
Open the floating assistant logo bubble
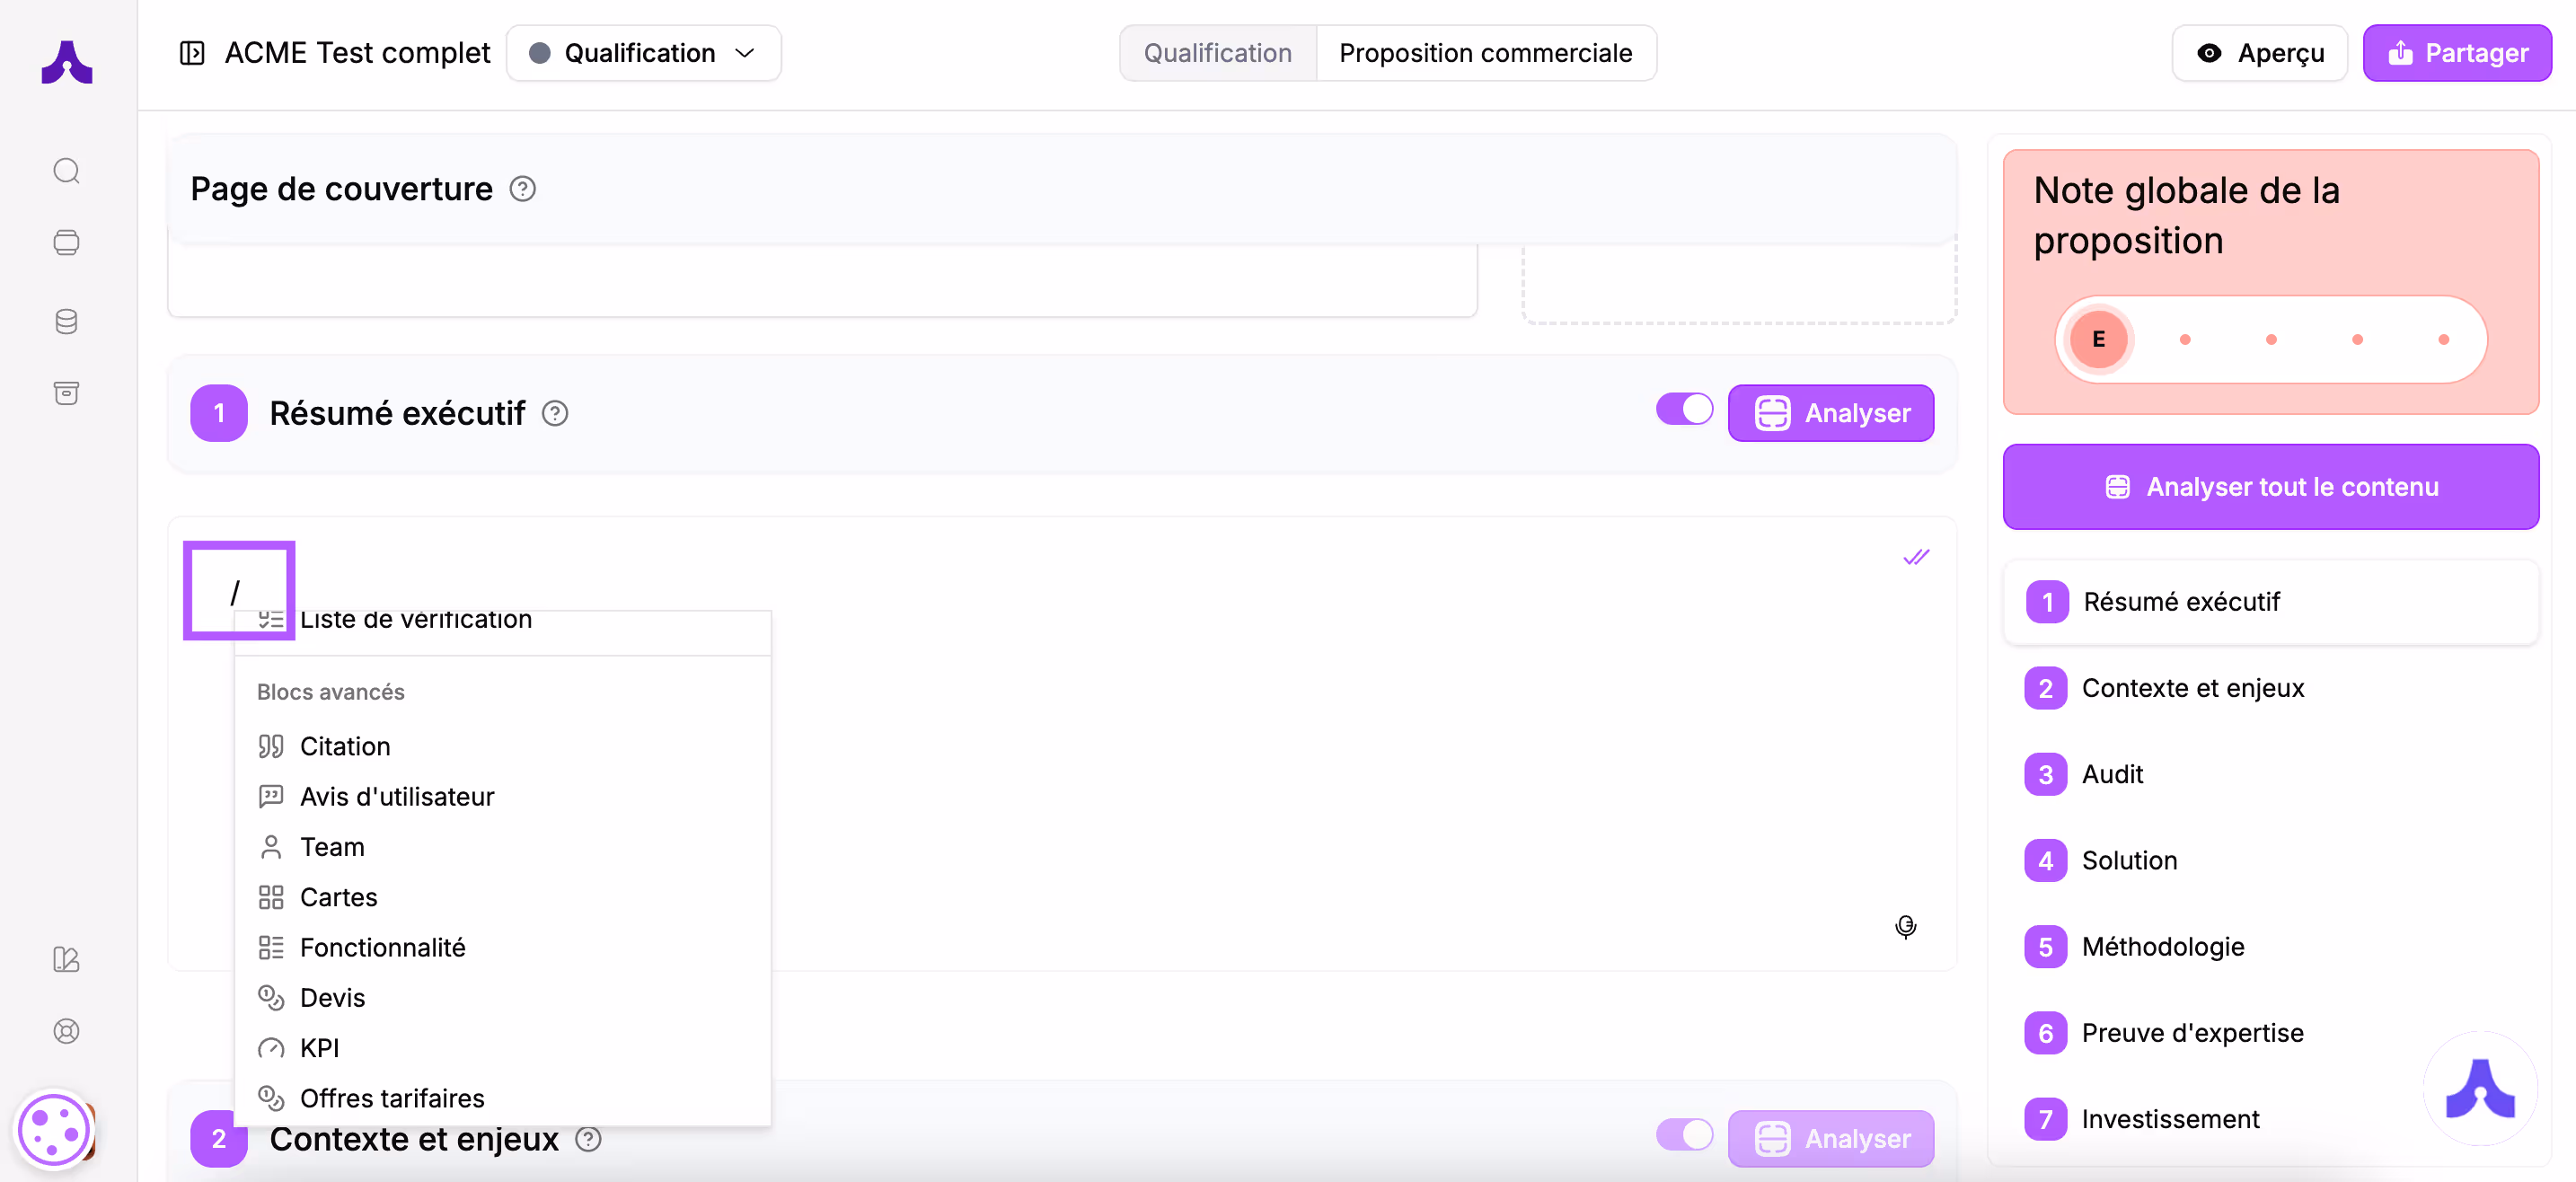point(2480,1089)
